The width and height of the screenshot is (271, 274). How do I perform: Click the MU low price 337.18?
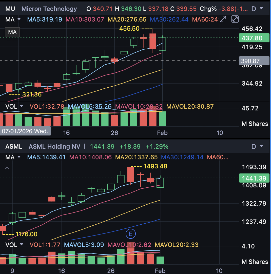(158, 9)
